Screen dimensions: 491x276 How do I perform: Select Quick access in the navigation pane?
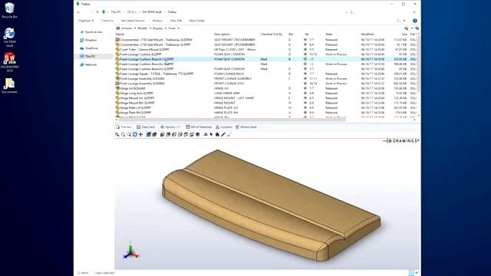pyautogui.click(x=91, y=32)
